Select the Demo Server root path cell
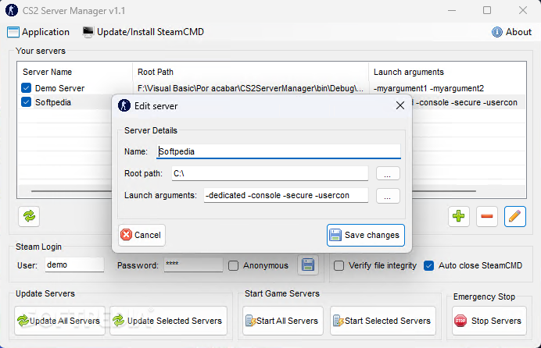Screen dimensions: 541x348 (250, 88)
